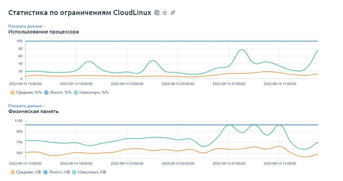
Task: Click the star favorite icon
Action: [165, 13]
